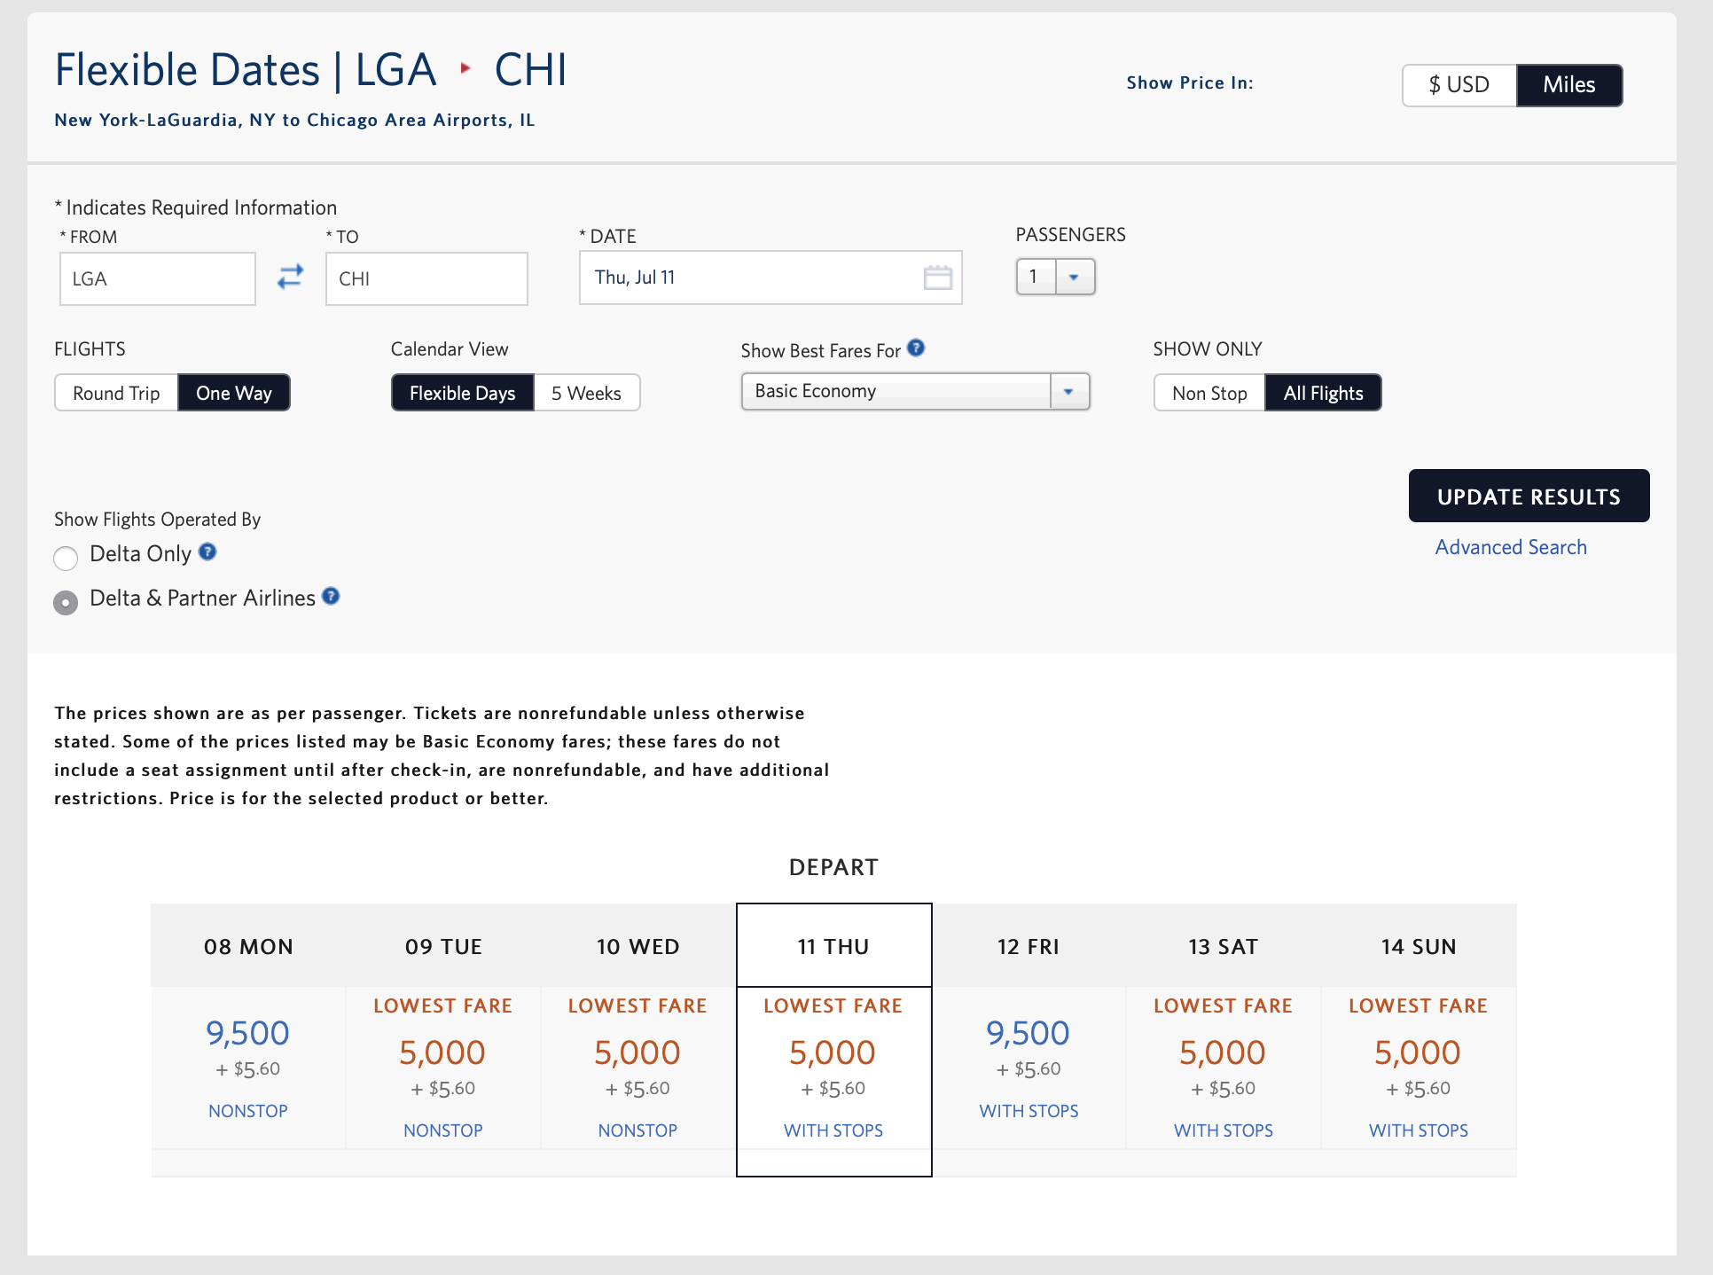
Task: Click the 08 MON column header
Action: click(248, 946)
